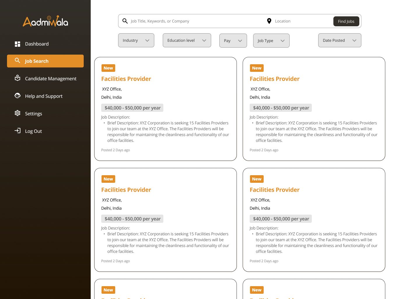Image resolution: width=420 pixels, height=299 pixels.
Task: Click 'Posted 2 Days ago' on second-row left card
Action: click(116, 261)
